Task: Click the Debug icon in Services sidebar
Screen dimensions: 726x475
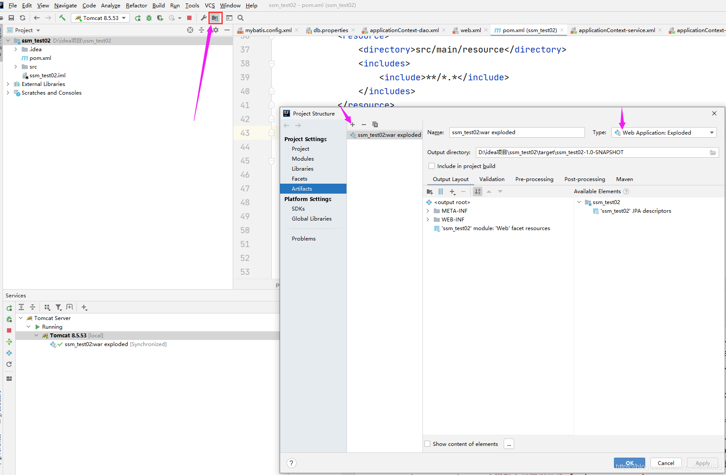Action: tap(9, 319)
